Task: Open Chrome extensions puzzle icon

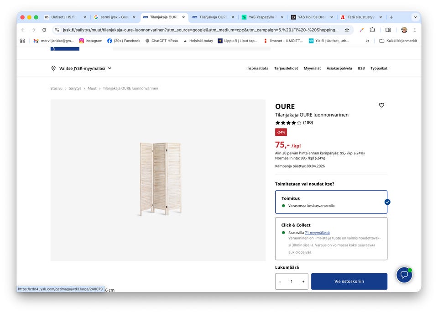Action: (x=372, y=30)
